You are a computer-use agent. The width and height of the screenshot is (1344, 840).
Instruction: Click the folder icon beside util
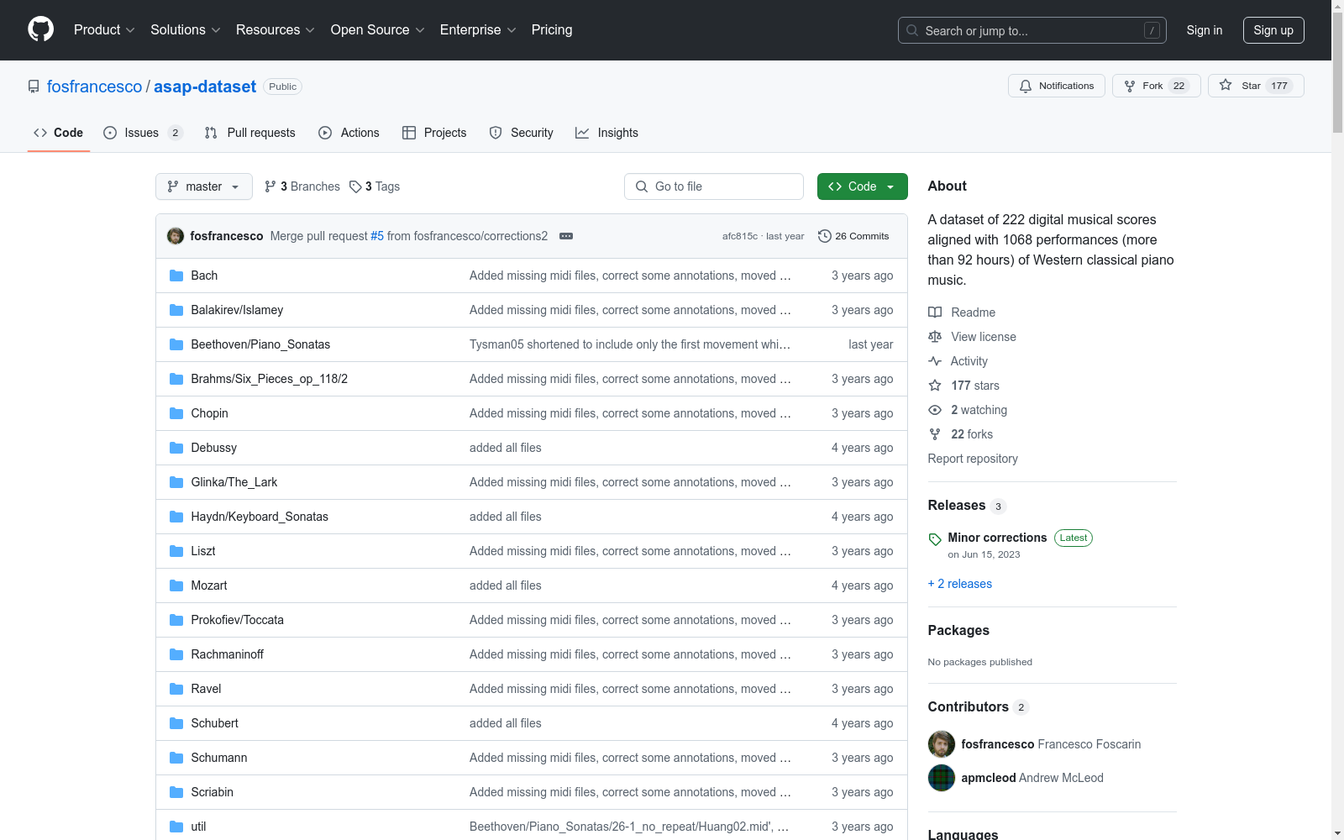click(176, 827)
